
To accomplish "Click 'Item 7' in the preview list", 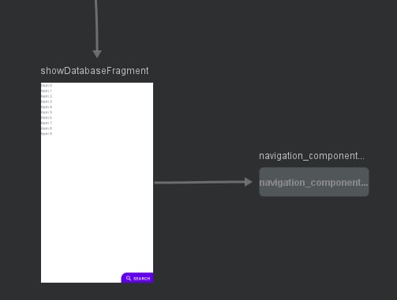I will pos(47,123).
